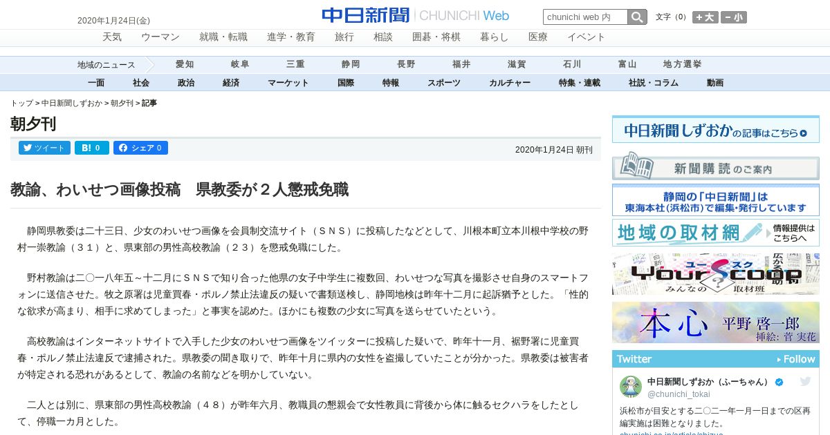Click the search magnifier icon button
This screenshot has width=830, height=435.
click(x=637, y=17)
